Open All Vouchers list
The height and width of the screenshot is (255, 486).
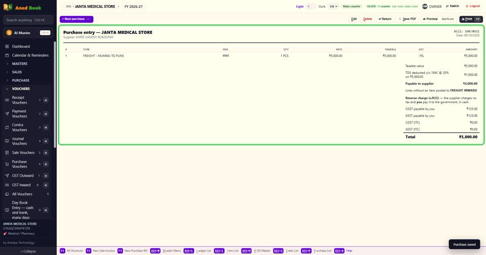[x=22, y=194]
